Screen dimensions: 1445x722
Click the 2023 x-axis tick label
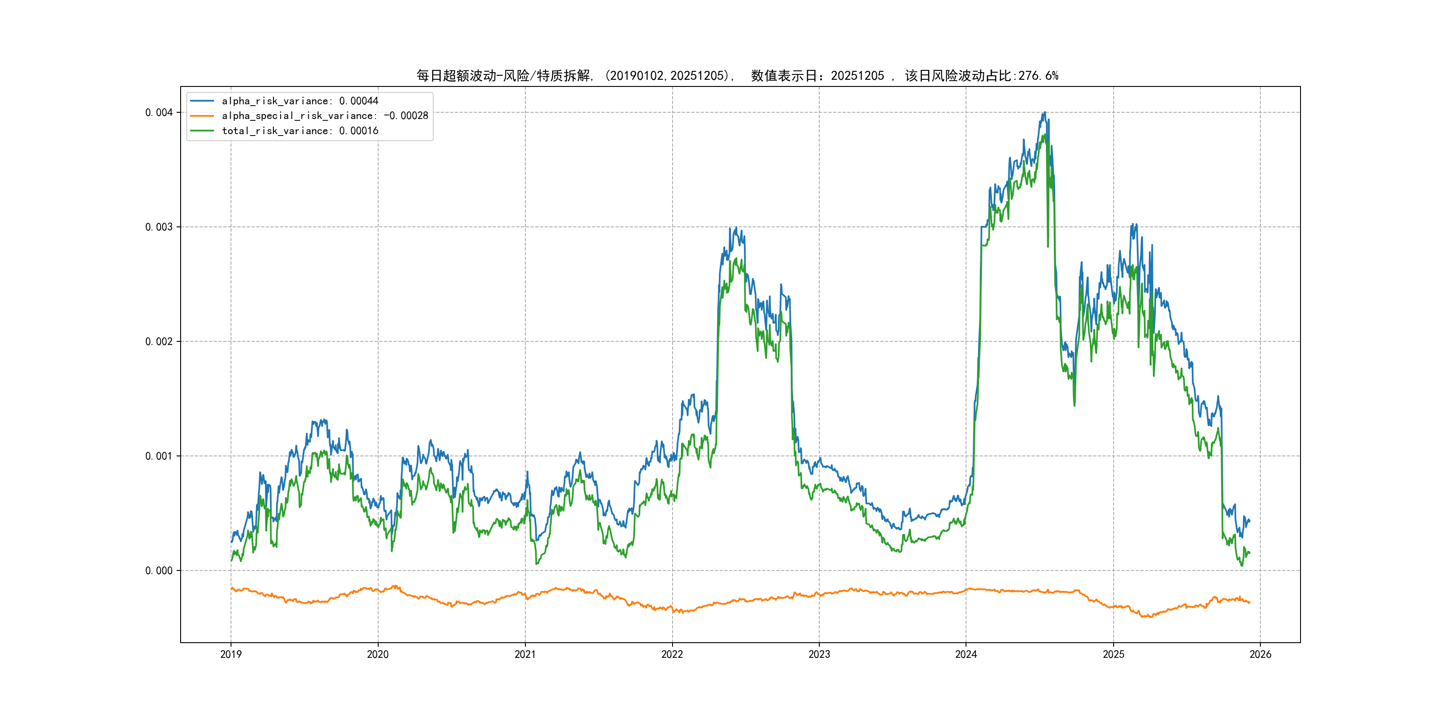tap(819, 654)
